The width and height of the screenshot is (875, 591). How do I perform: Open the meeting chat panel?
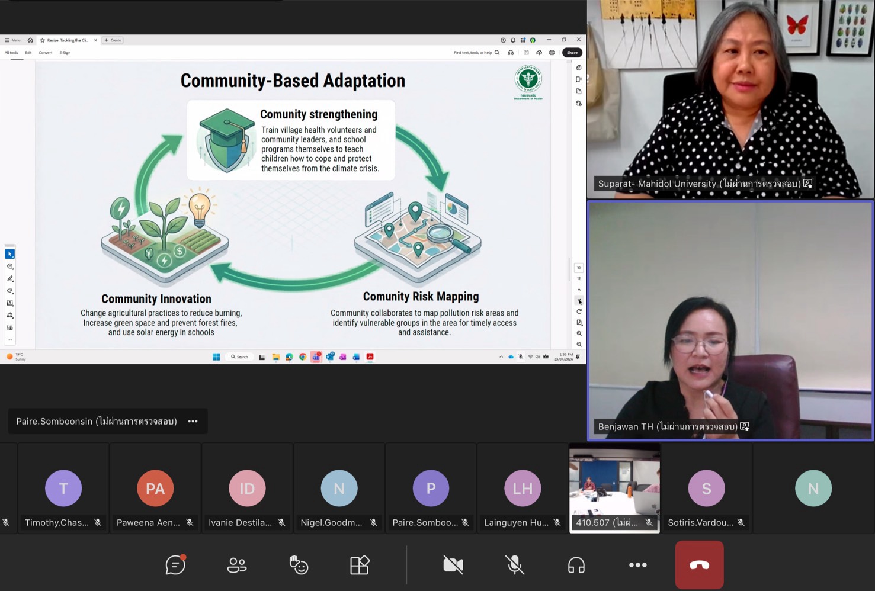click(175, 565)
